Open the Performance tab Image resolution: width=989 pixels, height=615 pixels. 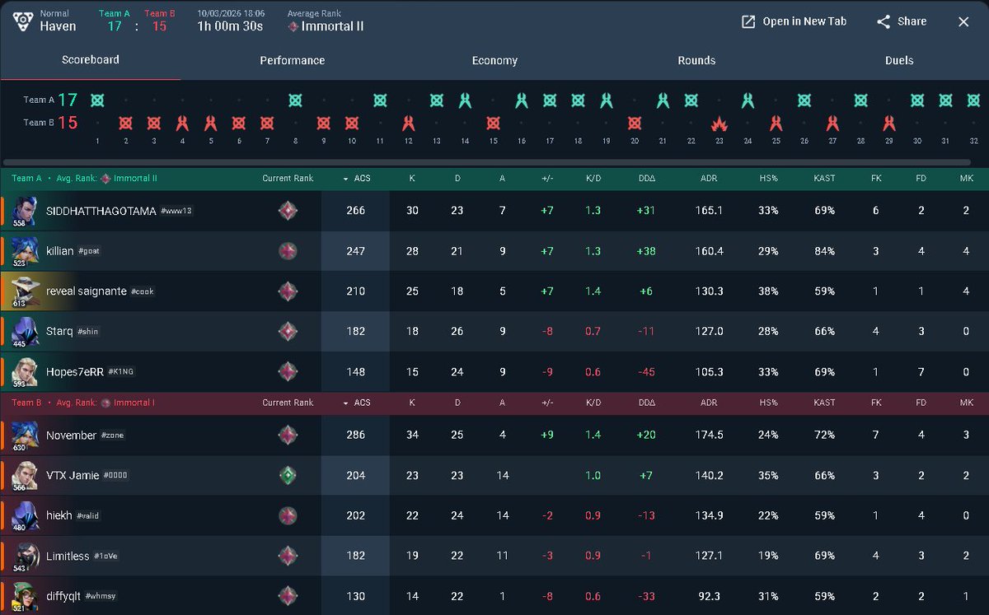pyautogui.click(x=292, y=60)
